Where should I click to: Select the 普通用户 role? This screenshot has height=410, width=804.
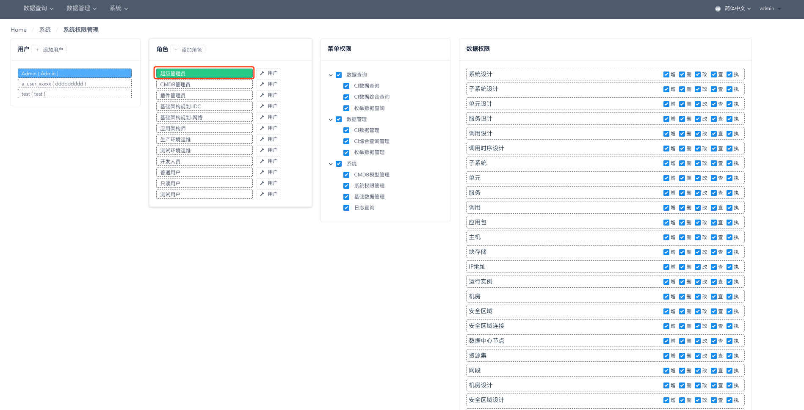click(204, 172)
